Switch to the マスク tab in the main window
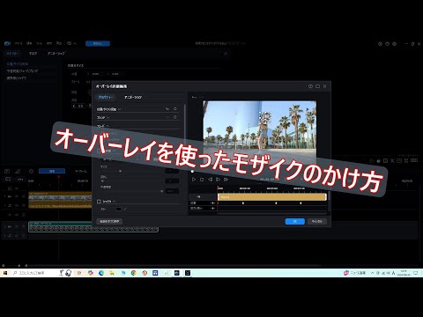Image resolution: width=423 pixels, height=317 pixels. 33,54
